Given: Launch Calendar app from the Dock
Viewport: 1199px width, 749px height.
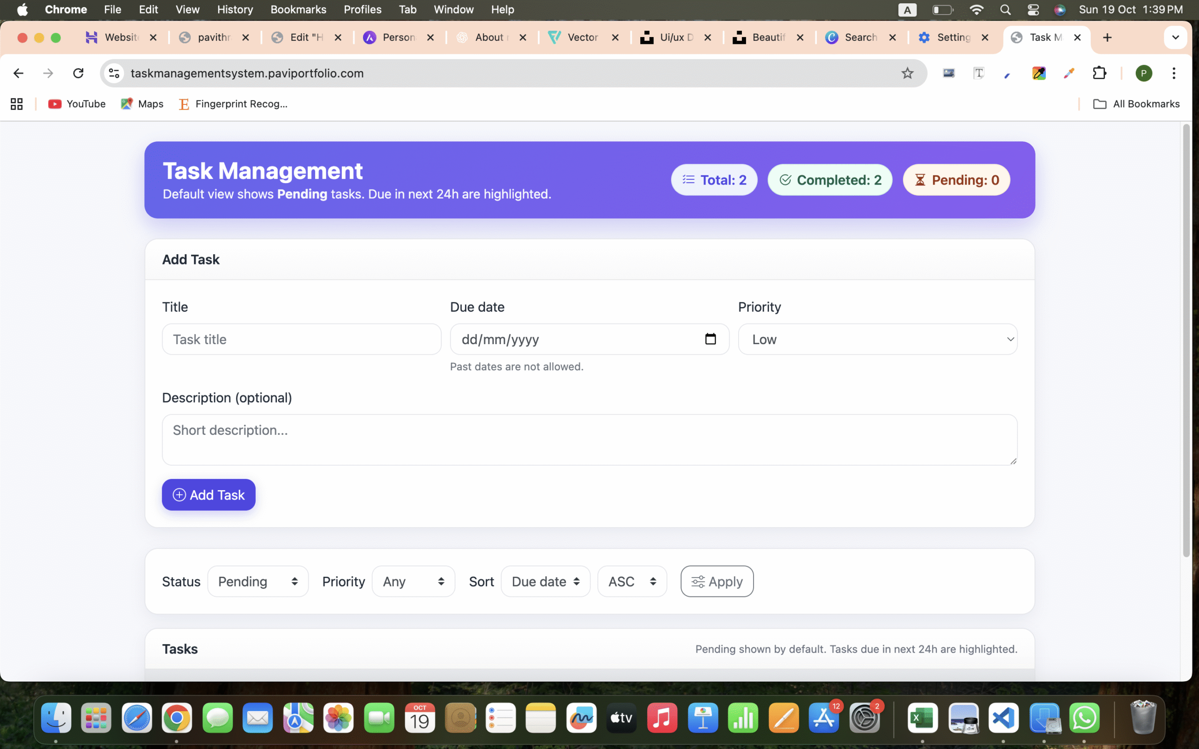Looking at the screenshot, I should point(420,717).
